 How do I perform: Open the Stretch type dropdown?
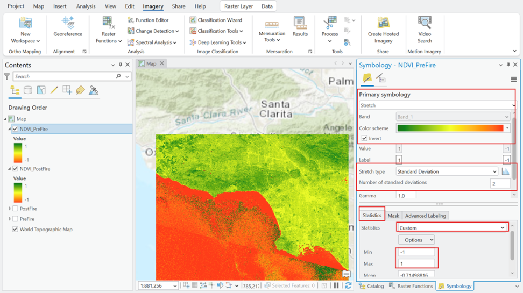pos(447,171)
